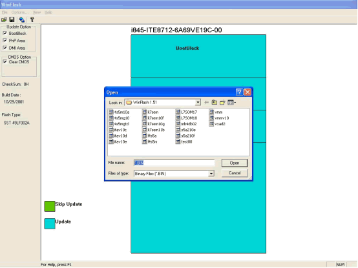
Task: Select the k7sem10f file icon
Action: (x=144, y=118)
